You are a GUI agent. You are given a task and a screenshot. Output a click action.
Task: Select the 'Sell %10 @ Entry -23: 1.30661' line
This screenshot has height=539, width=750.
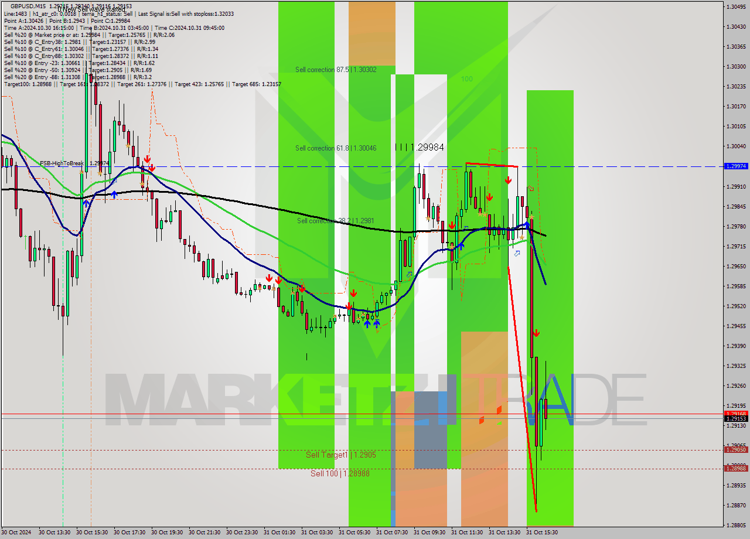pyautogui.click(x=79, y=63)
